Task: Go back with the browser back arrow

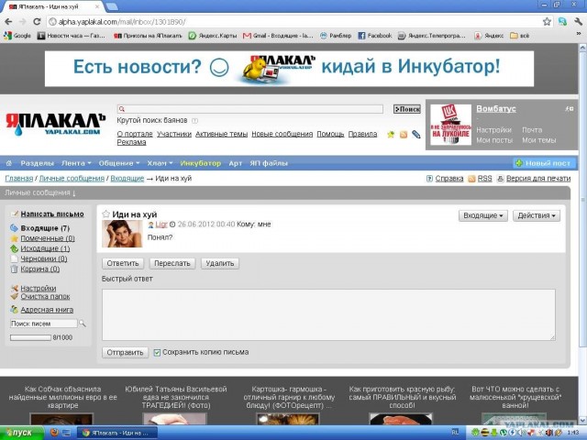Action: tap(8, 22)
